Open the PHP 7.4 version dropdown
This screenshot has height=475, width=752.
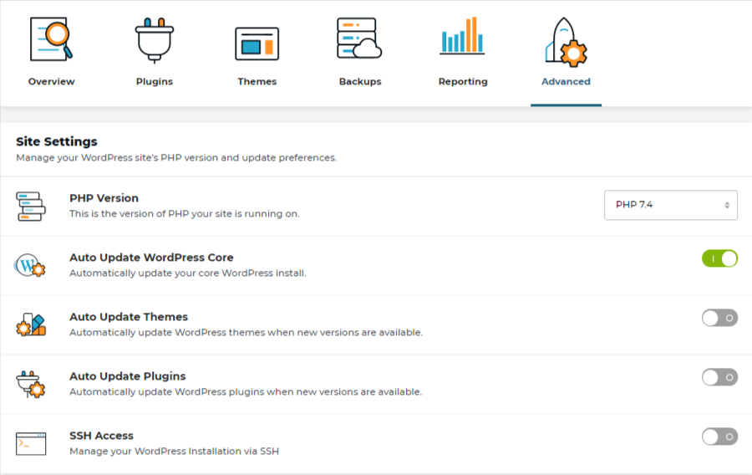click(x=670, y=206)
